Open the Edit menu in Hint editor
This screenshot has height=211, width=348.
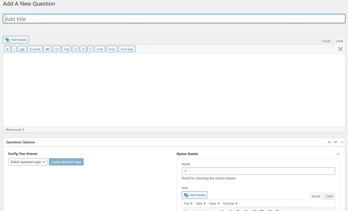201,203
